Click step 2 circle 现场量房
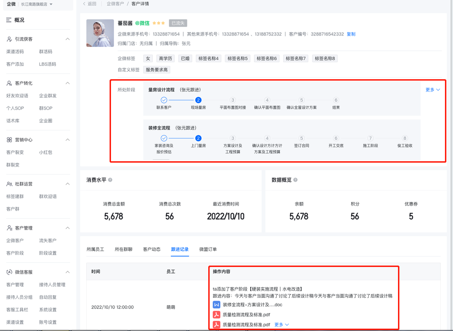Viewport: 453px width, 331px height. click(x=198, y=100)
